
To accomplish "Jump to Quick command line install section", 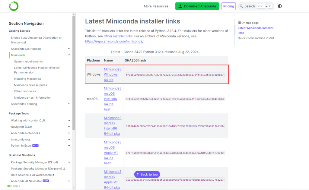I will tap(256, 38).
